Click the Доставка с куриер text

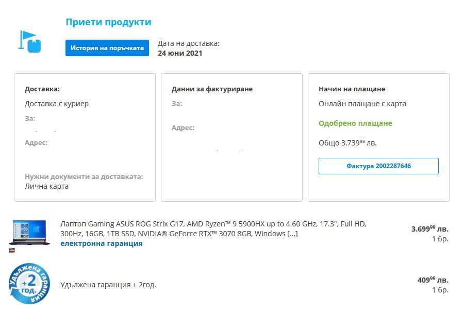click(x=57, y=104)
